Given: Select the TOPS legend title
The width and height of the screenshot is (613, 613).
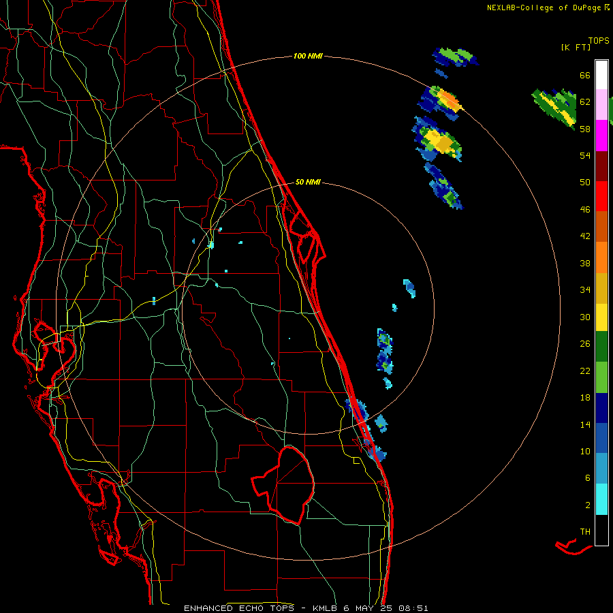Looking at the screenshot, I should [x=599, y=41].
